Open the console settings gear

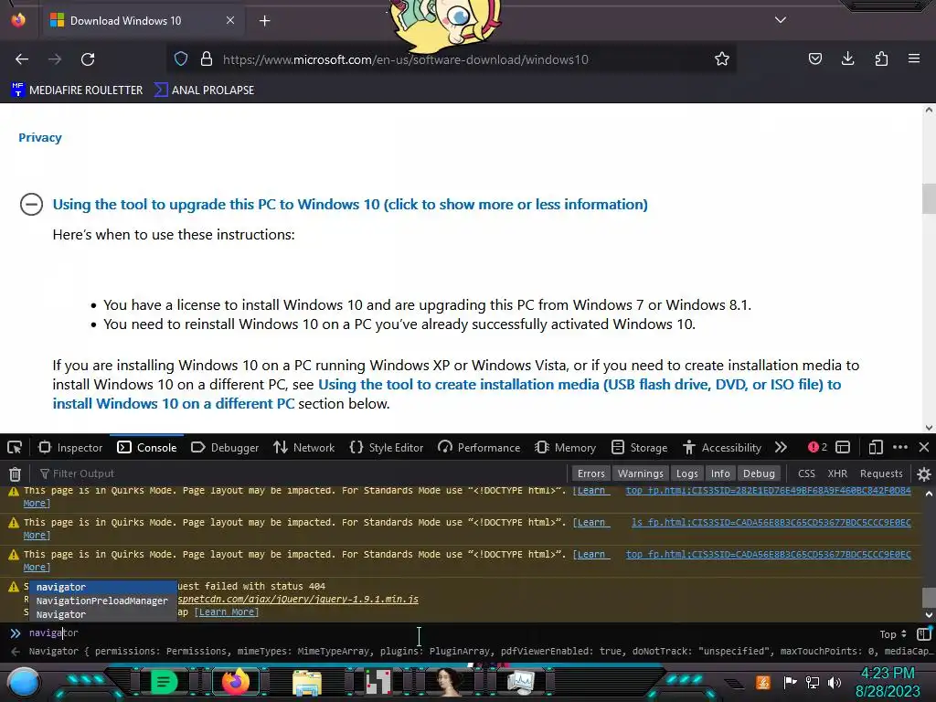tap(923, 474)
